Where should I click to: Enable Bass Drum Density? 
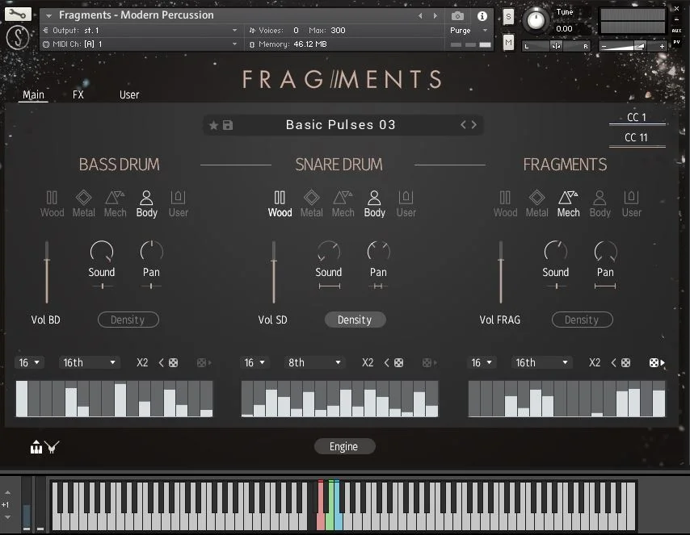[128, 320]
